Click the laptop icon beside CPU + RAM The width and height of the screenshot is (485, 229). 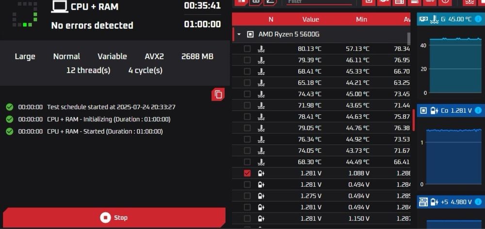pyautogui.click(x=60, y=6)
